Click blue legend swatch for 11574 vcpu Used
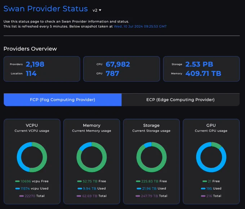The image size is (245, 209). [18, 188]
